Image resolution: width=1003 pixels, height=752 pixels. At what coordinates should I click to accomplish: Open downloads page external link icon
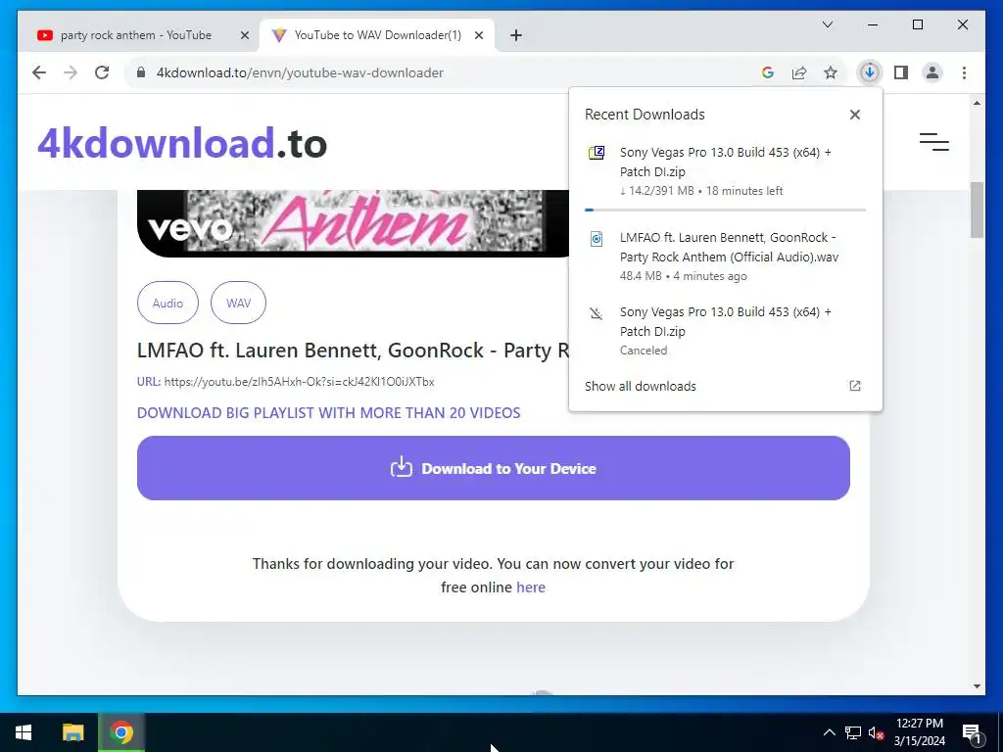pyautogui.click(x=854, y=386)
